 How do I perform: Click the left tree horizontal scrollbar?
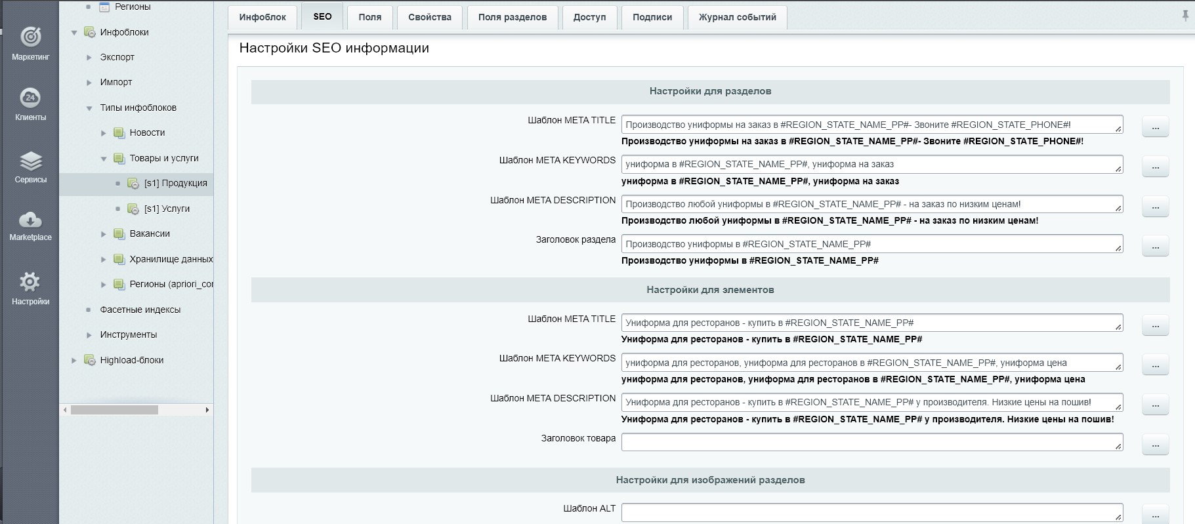point(114,410)
